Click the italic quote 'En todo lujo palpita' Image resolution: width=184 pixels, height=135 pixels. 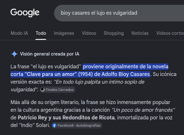coord(77,82)
